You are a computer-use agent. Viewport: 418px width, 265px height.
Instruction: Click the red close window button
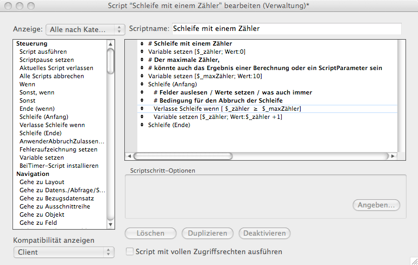tap(8, 6)
